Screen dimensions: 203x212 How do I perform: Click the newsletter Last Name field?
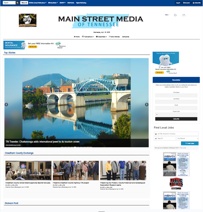(176, 102)
